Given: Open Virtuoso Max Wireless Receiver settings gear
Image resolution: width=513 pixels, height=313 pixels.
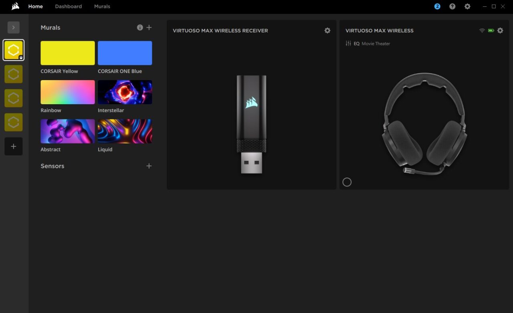Looking at the screenshot, I should tap(327, 30).
